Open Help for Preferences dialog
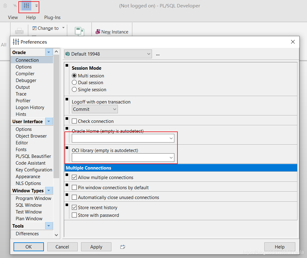 [280, 247]
